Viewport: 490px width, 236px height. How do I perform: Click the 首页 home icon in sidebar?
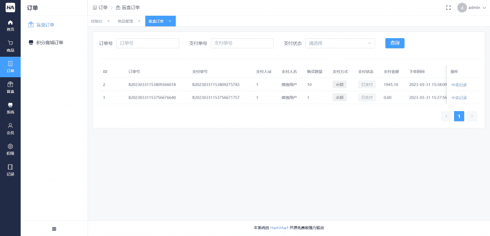coord(10,25)
